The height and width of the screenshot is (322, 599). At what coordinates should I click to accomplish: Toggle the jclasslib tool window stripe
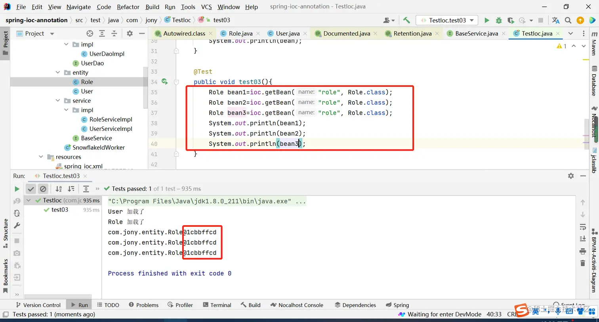tap(593, 159)
